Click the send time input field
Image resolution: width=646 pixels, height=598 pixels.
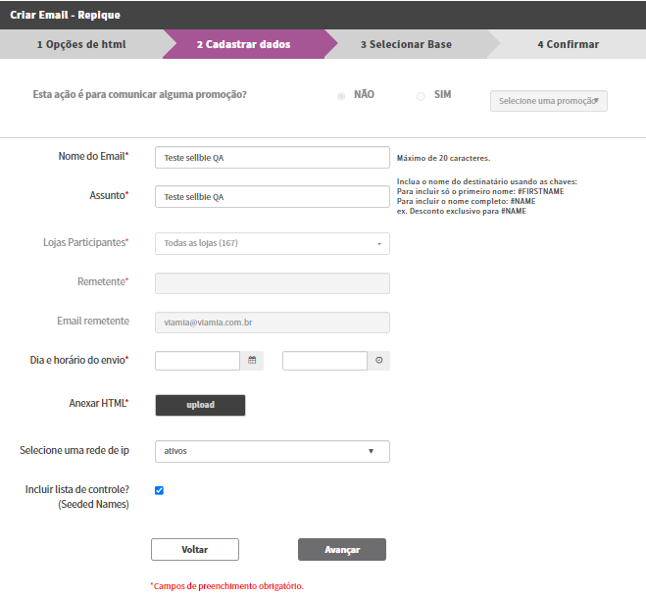(x=324, y=361)
